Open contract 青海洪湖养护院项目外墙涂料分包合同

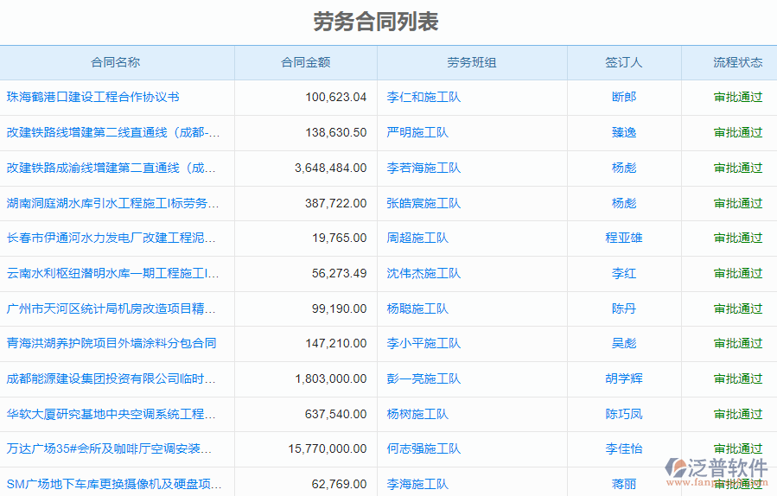[x=111, y=343]
